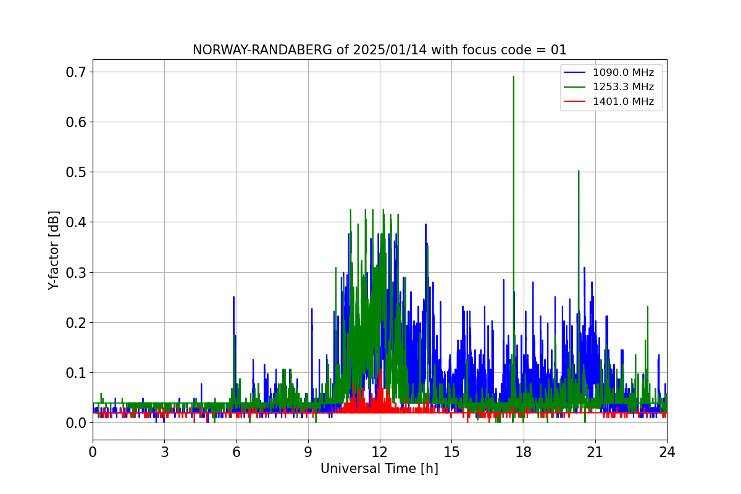The width and height of the screenshot is (741, 494).
Task: Click x-axis tick label 24
Action: coord(667,452)
